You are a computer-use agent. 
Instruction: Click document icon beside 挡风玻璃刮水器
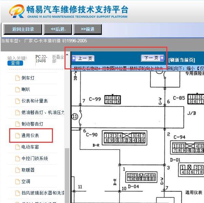(18, 193)
